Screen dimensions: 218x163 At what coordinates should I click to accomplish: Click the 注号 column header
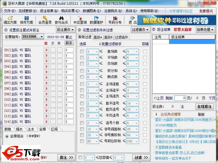tap(161, 37)
